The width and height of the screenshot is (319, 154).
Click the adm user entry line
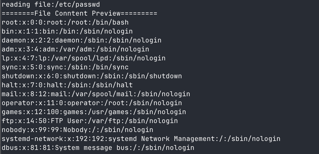pyautogui.click(x=75, y=49)
